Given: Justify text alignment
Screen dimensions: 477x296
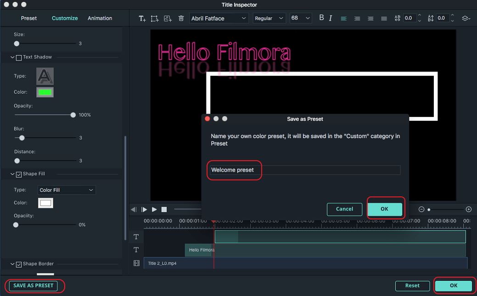Looking at the screenshot, I should pos(384,18).
